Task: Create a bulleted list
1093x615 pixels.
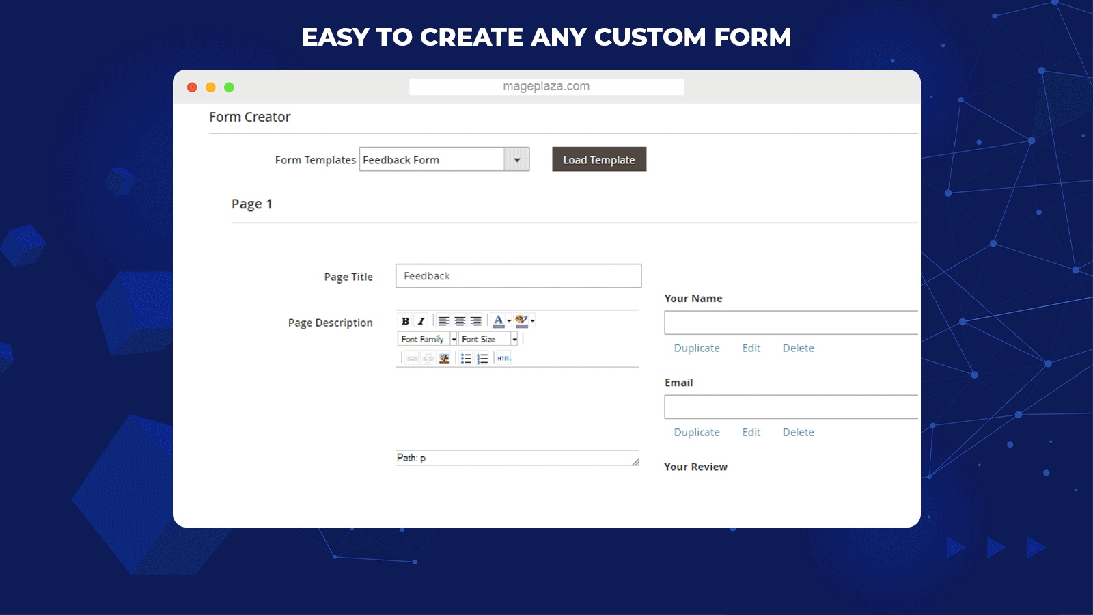Action: (466, 357)
